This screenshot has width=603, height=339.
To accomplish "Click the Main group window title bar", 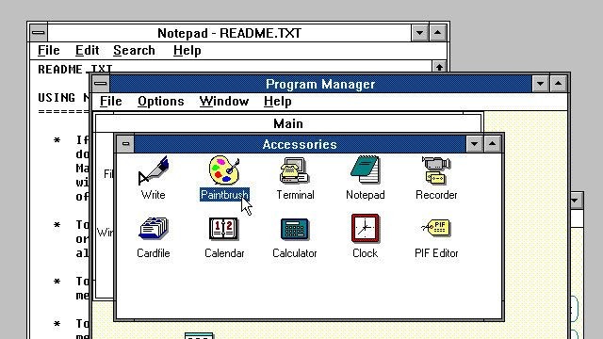I will click(x=288, y=123).
